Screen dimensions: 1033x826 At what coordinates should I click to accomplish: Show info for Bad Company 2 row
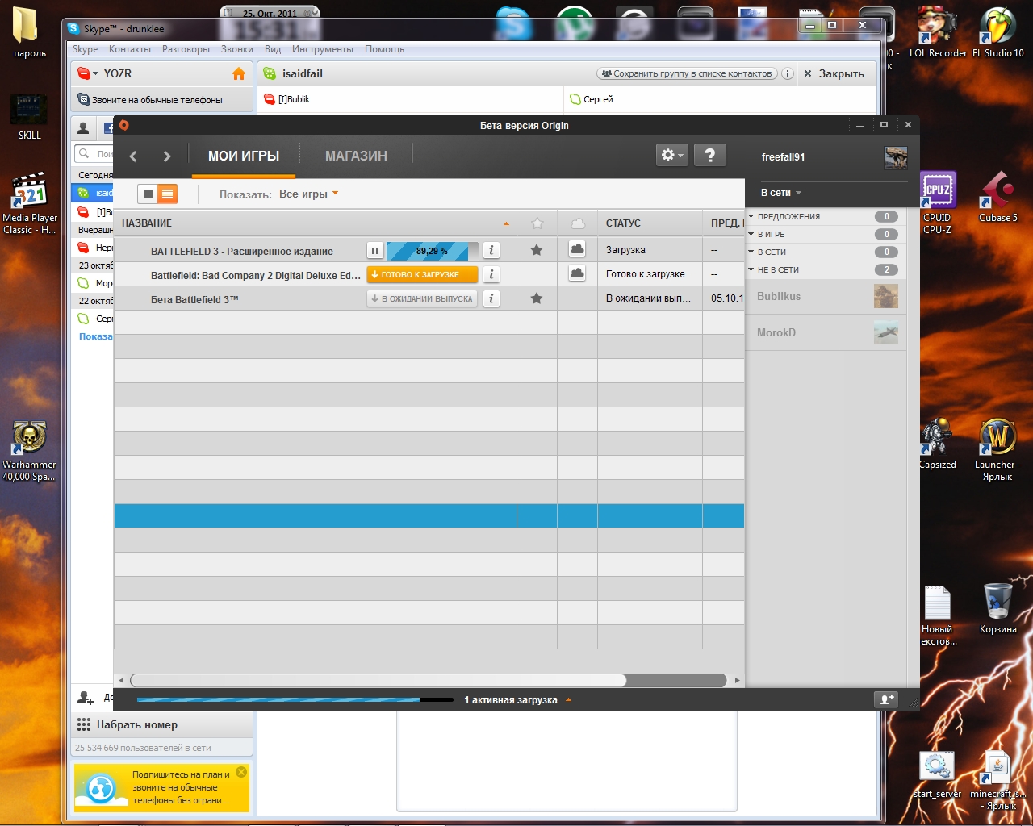[x=491, y=275]
